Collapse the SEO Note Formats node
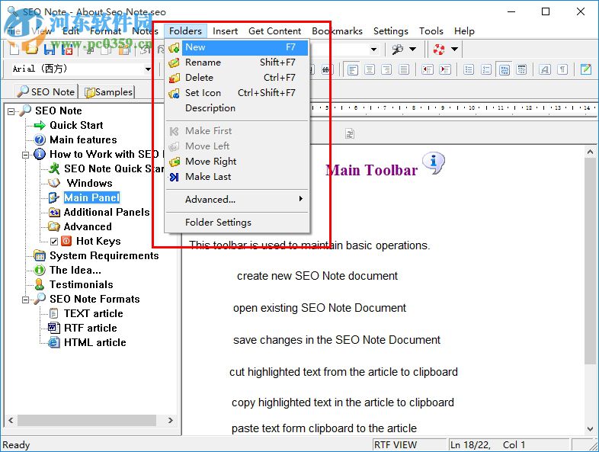599x452 pixels. click(26, 300)
